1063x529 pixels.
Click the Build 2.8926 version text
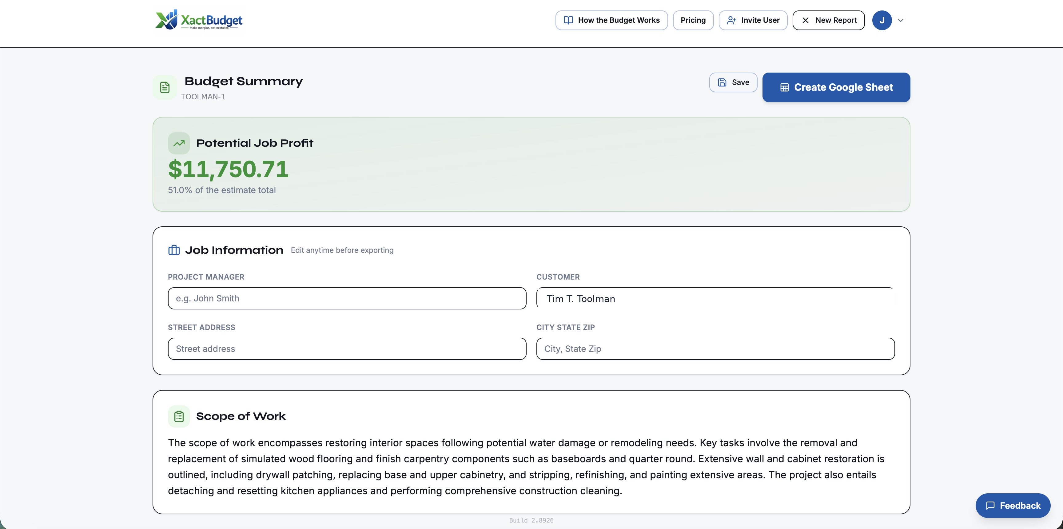coord(531,520)
